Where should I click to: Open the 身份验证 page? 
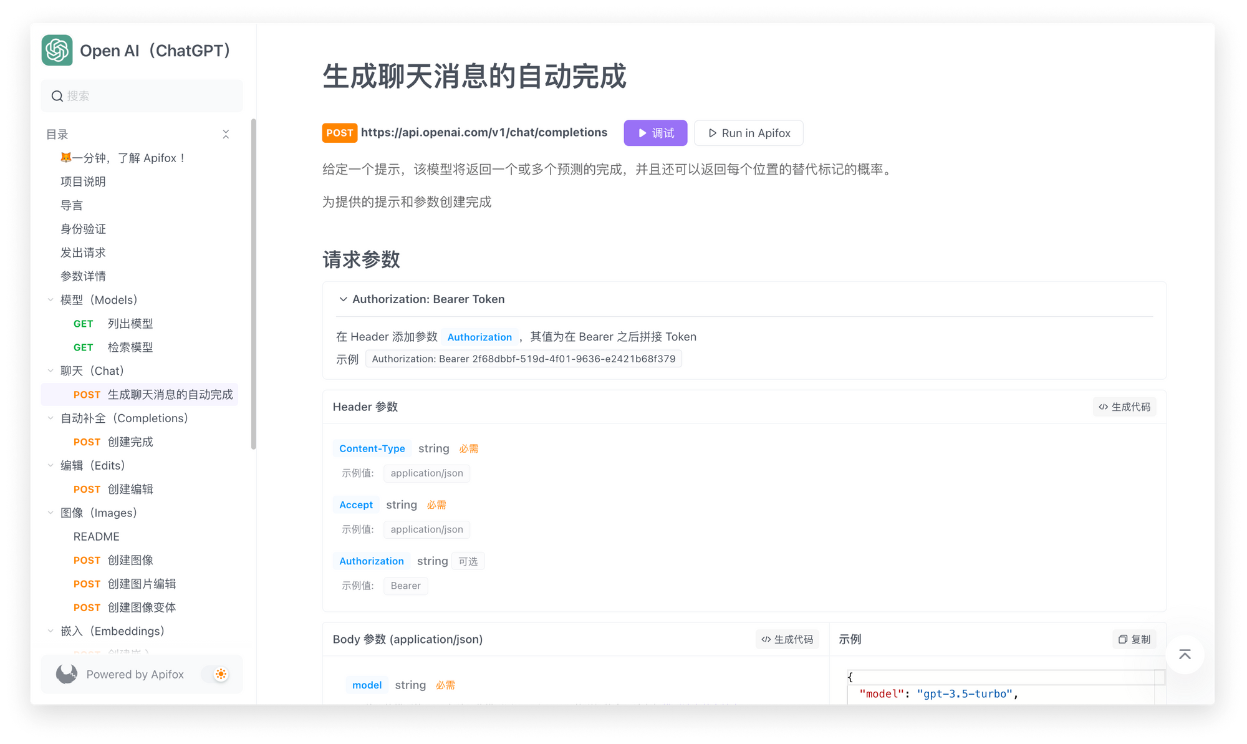[83, 229]
